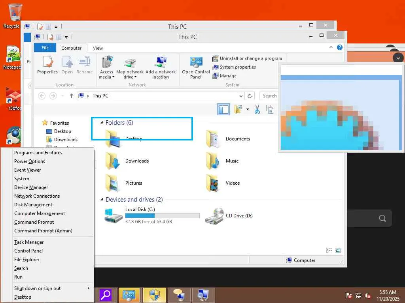The width and height of the screenshot is (405, 303).
Task: Click Uninstall or change a program
Action: click(247, 58)
